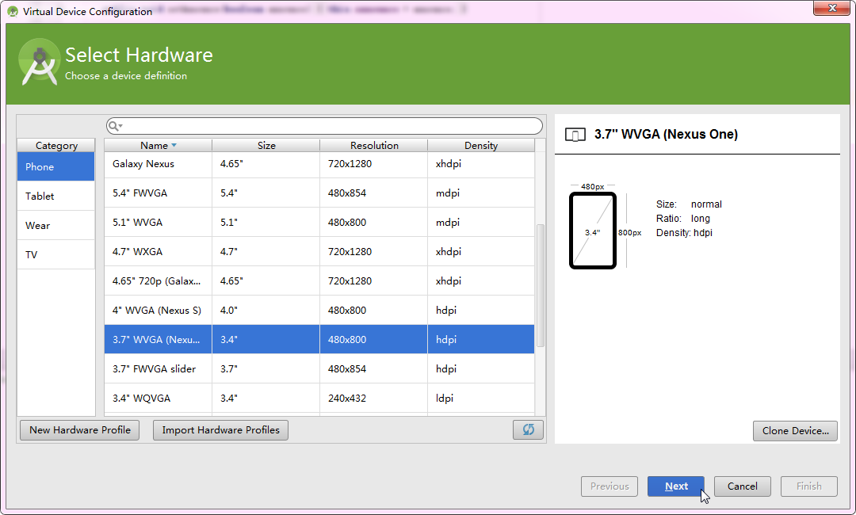Image resolution: width=856 pixels, height=515 pixels.
Task: Select the Tablet category
Action: point(55,196)
